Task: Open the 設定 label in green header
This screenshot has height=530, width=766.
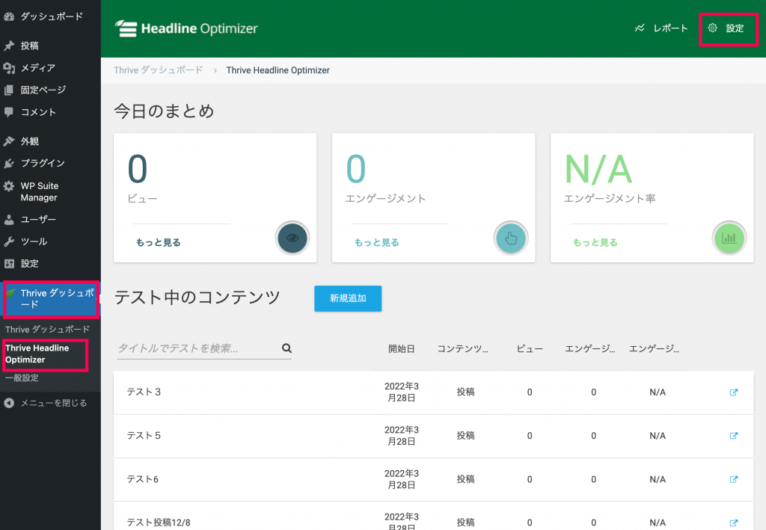Action: pos(735,28)
